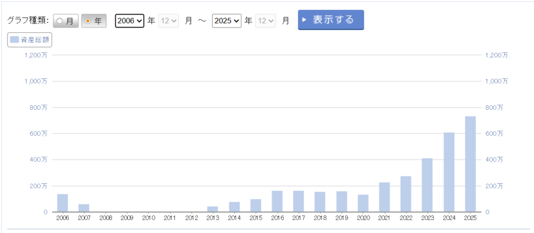Select the 年 (year) graph type radio

pyautogui.click(x=94, y=21)
